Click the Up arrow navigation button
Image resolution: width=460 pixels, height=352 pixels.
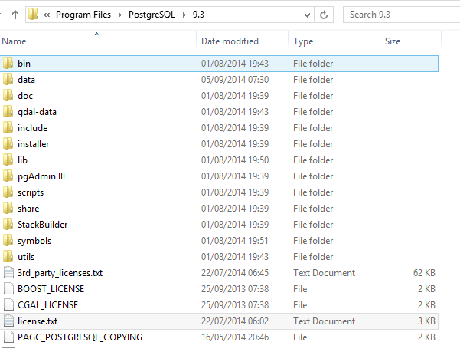pyautogui.click(x=15, y=15)
